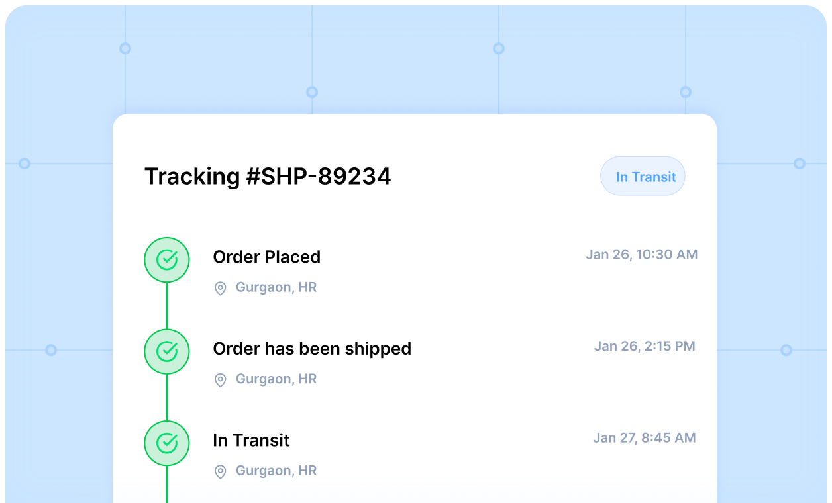Click the location pin under Order has been shipped
The height and width of the screenshot is (503, 832).
click(x=220, y=379)
